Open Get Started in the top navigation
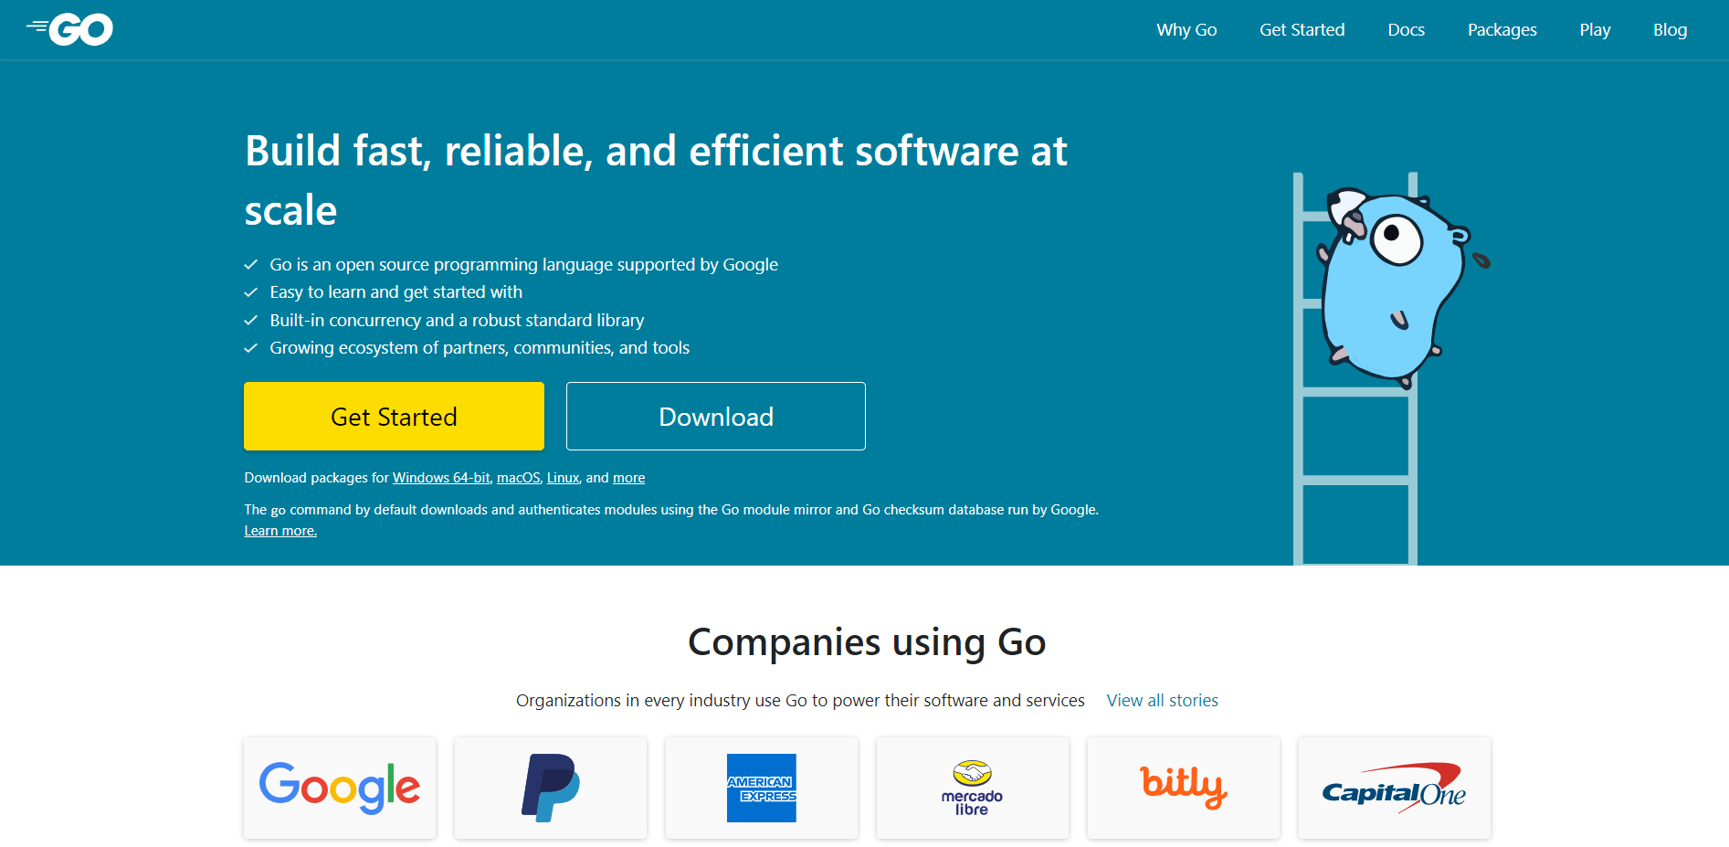1729x847 pixels. tap(1302, 29)
